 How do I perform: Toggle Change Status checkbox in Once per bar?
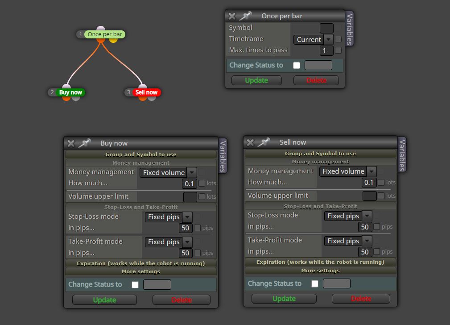click(x=297, y=65)
